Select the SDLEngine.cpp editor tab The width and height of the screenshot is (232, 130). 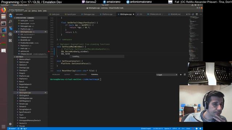click(x=126, y=14)
